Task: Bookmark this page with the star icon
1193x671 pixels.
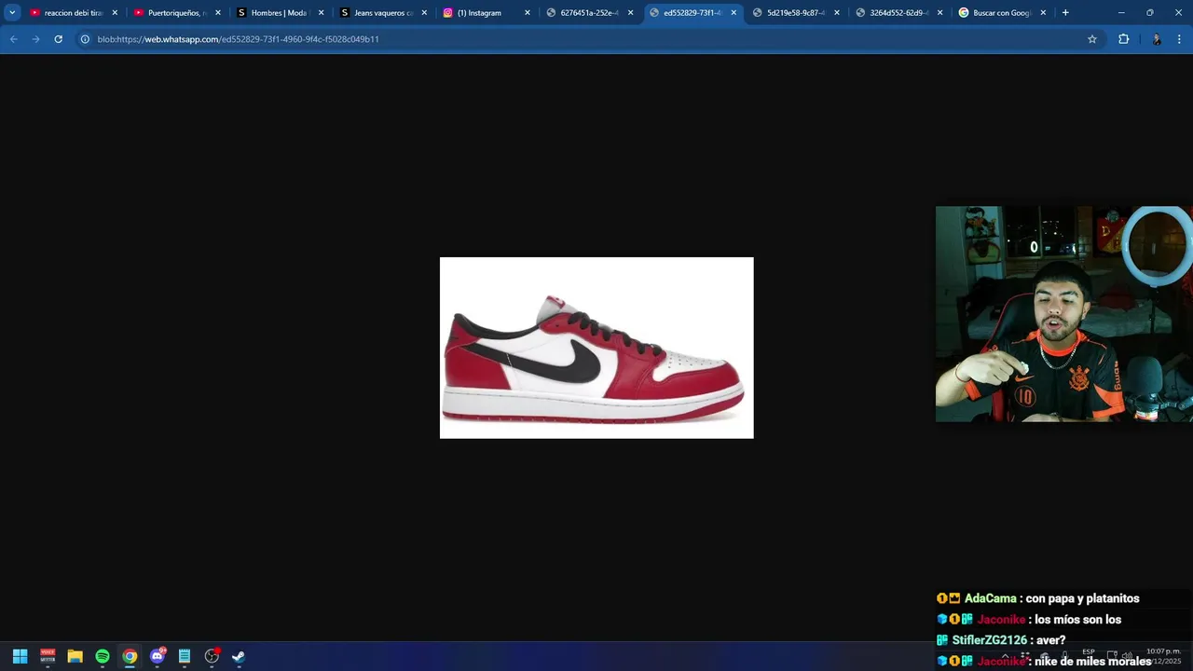Action: point(1092,39)
